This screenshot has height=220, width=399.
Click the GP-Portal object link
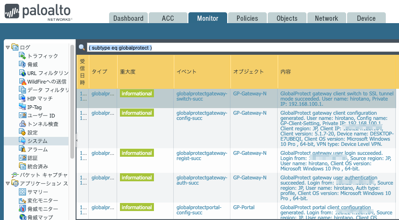point(244,207)
